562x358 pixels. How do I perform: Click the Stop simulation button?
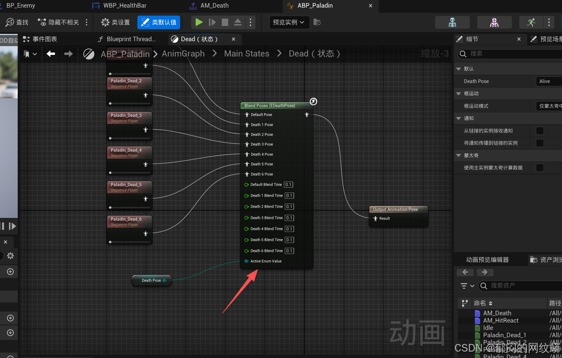pyautogui.click(x=225, y=22)
